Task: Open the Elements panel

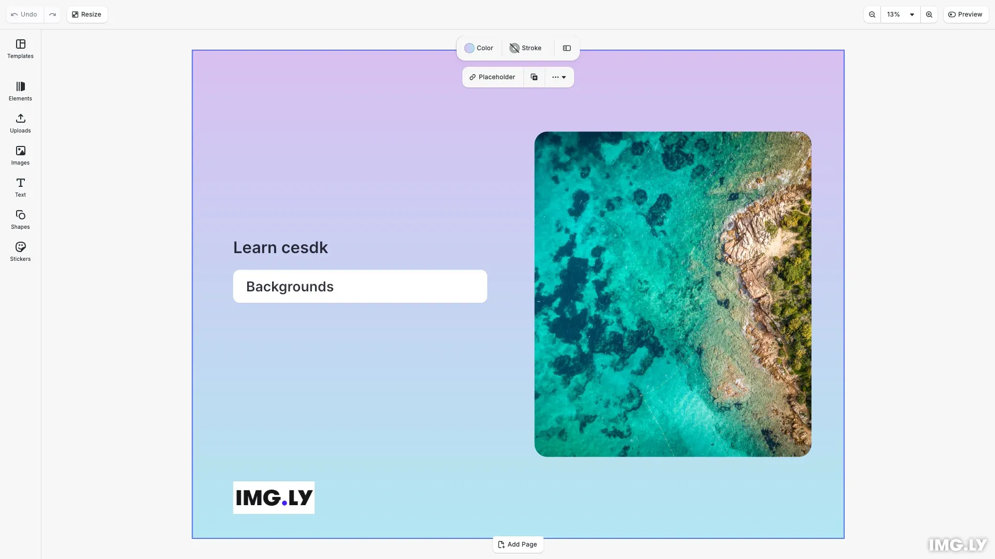Action: click(20, 91)
